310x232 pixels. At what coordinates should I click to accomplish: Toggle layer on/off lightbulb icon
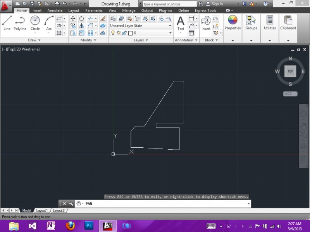click(x=113, y=33)
